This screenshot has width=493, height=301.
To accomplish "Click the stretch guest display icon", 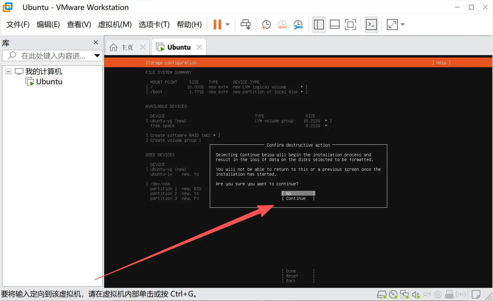I will click(392, 25).
